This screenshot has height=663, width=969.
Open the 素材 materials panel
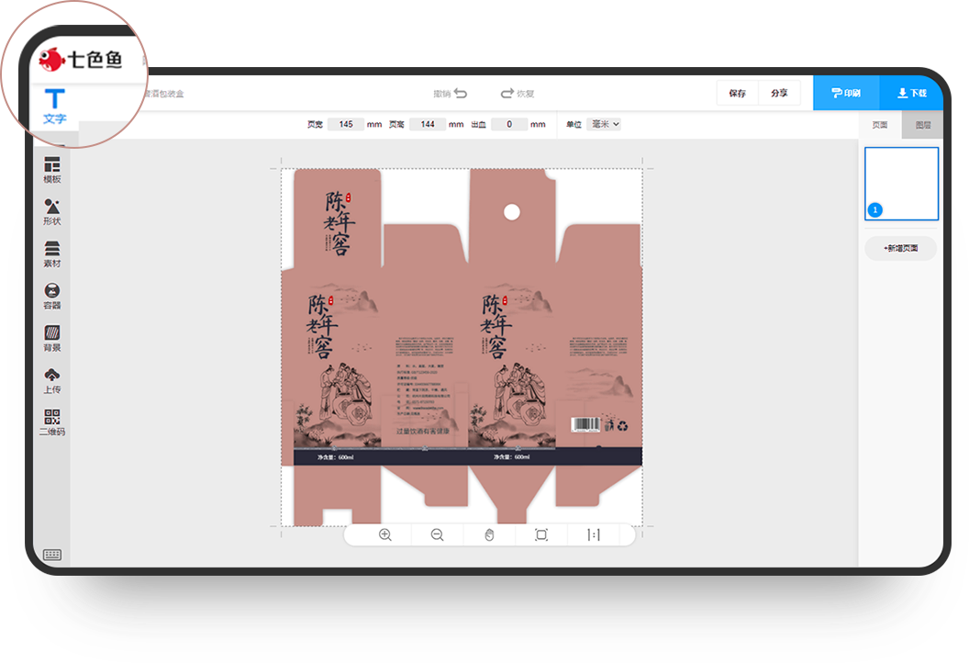pyautogui.click(x=52, y=254)
